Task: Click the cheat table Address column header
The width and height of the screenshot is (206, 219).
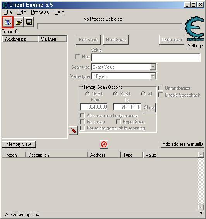Action: [104, 155]
